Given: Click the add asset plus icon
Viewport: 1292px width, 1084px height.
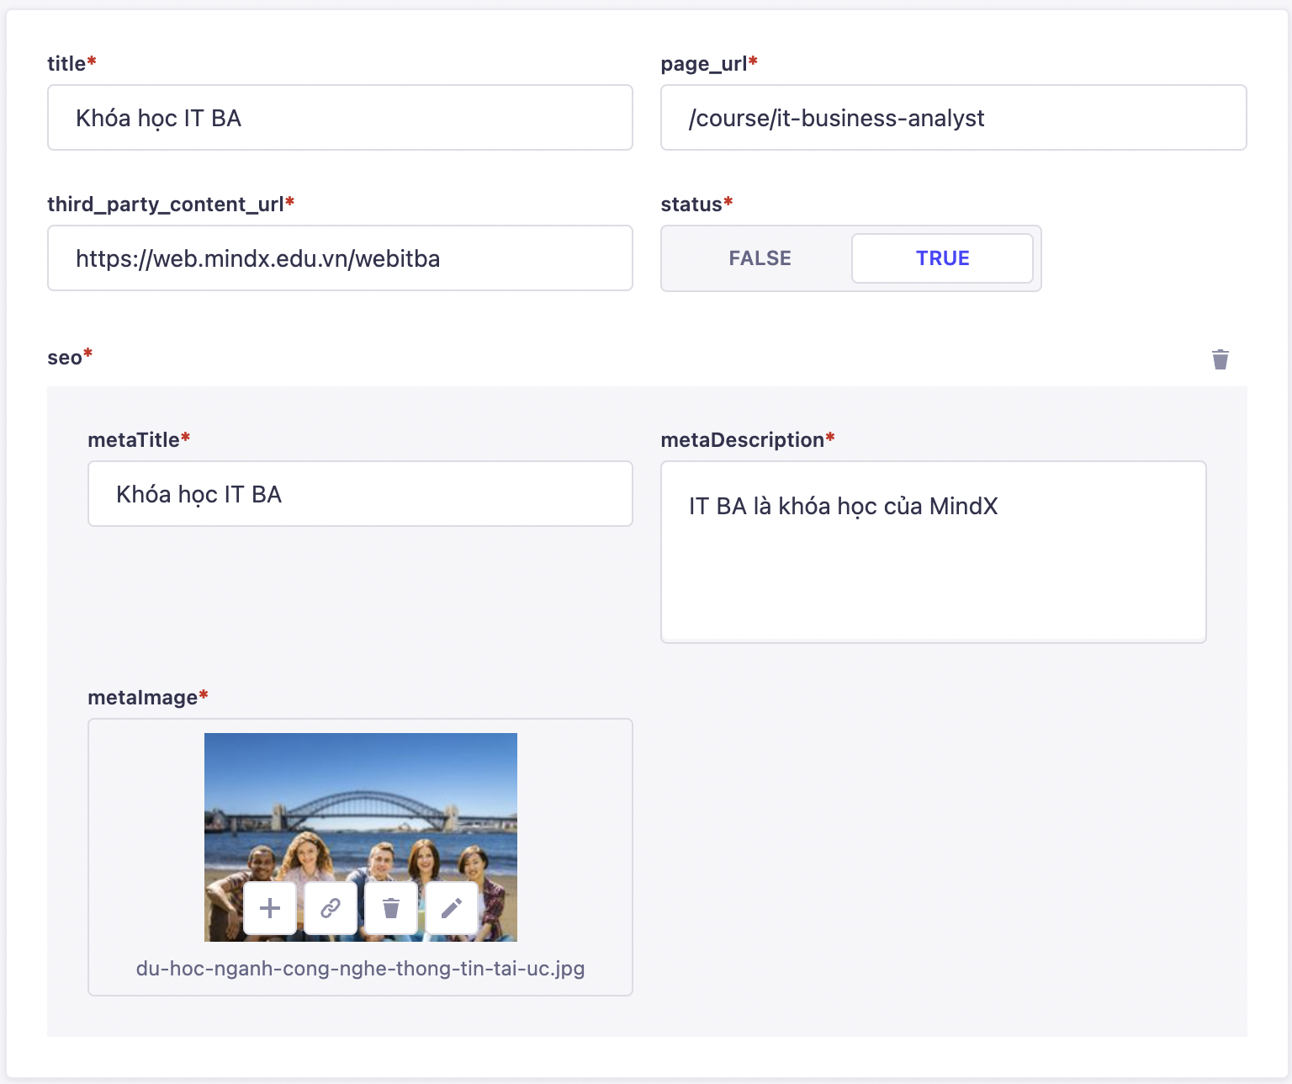Looking at the screenshot, I should 270,908.
